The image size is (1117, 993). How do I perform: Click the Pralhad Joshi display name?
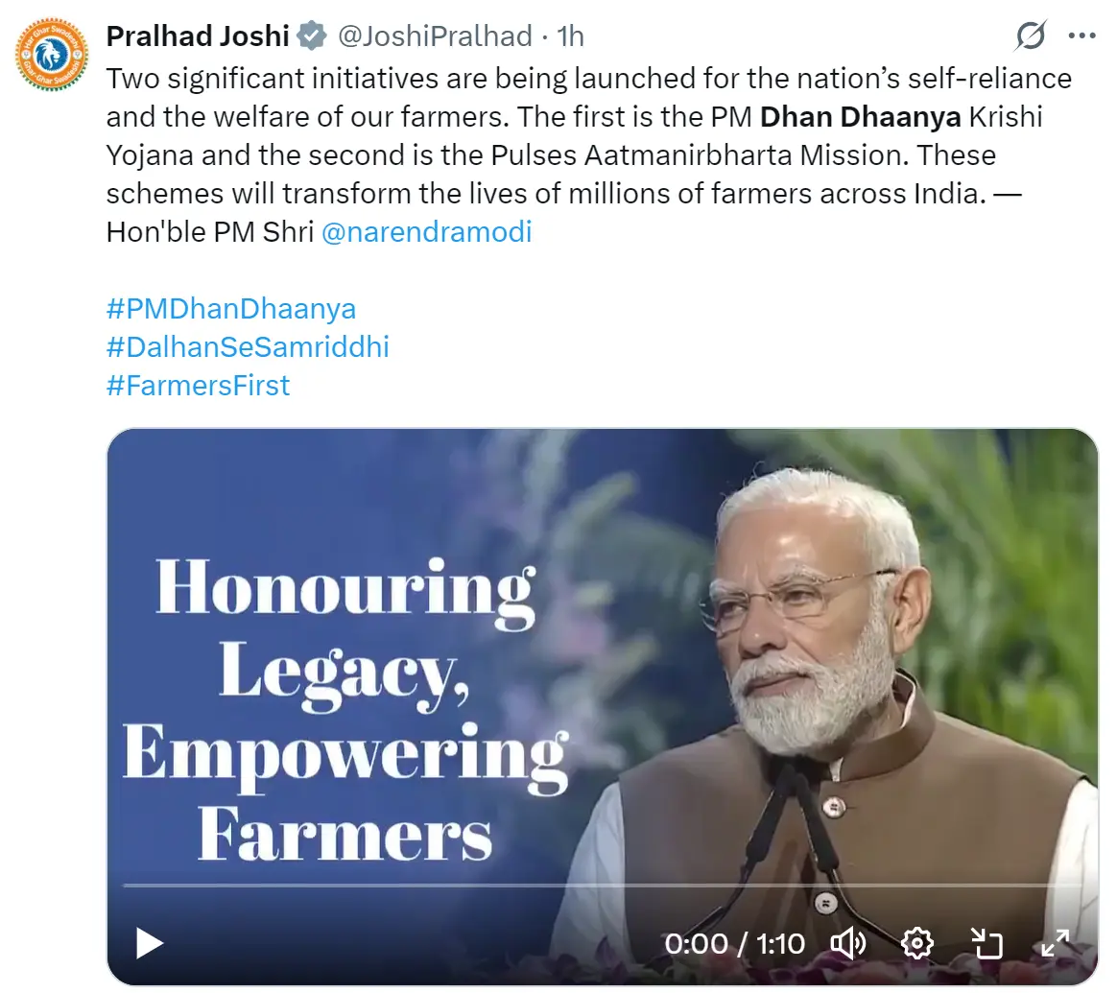click(198, 36)
